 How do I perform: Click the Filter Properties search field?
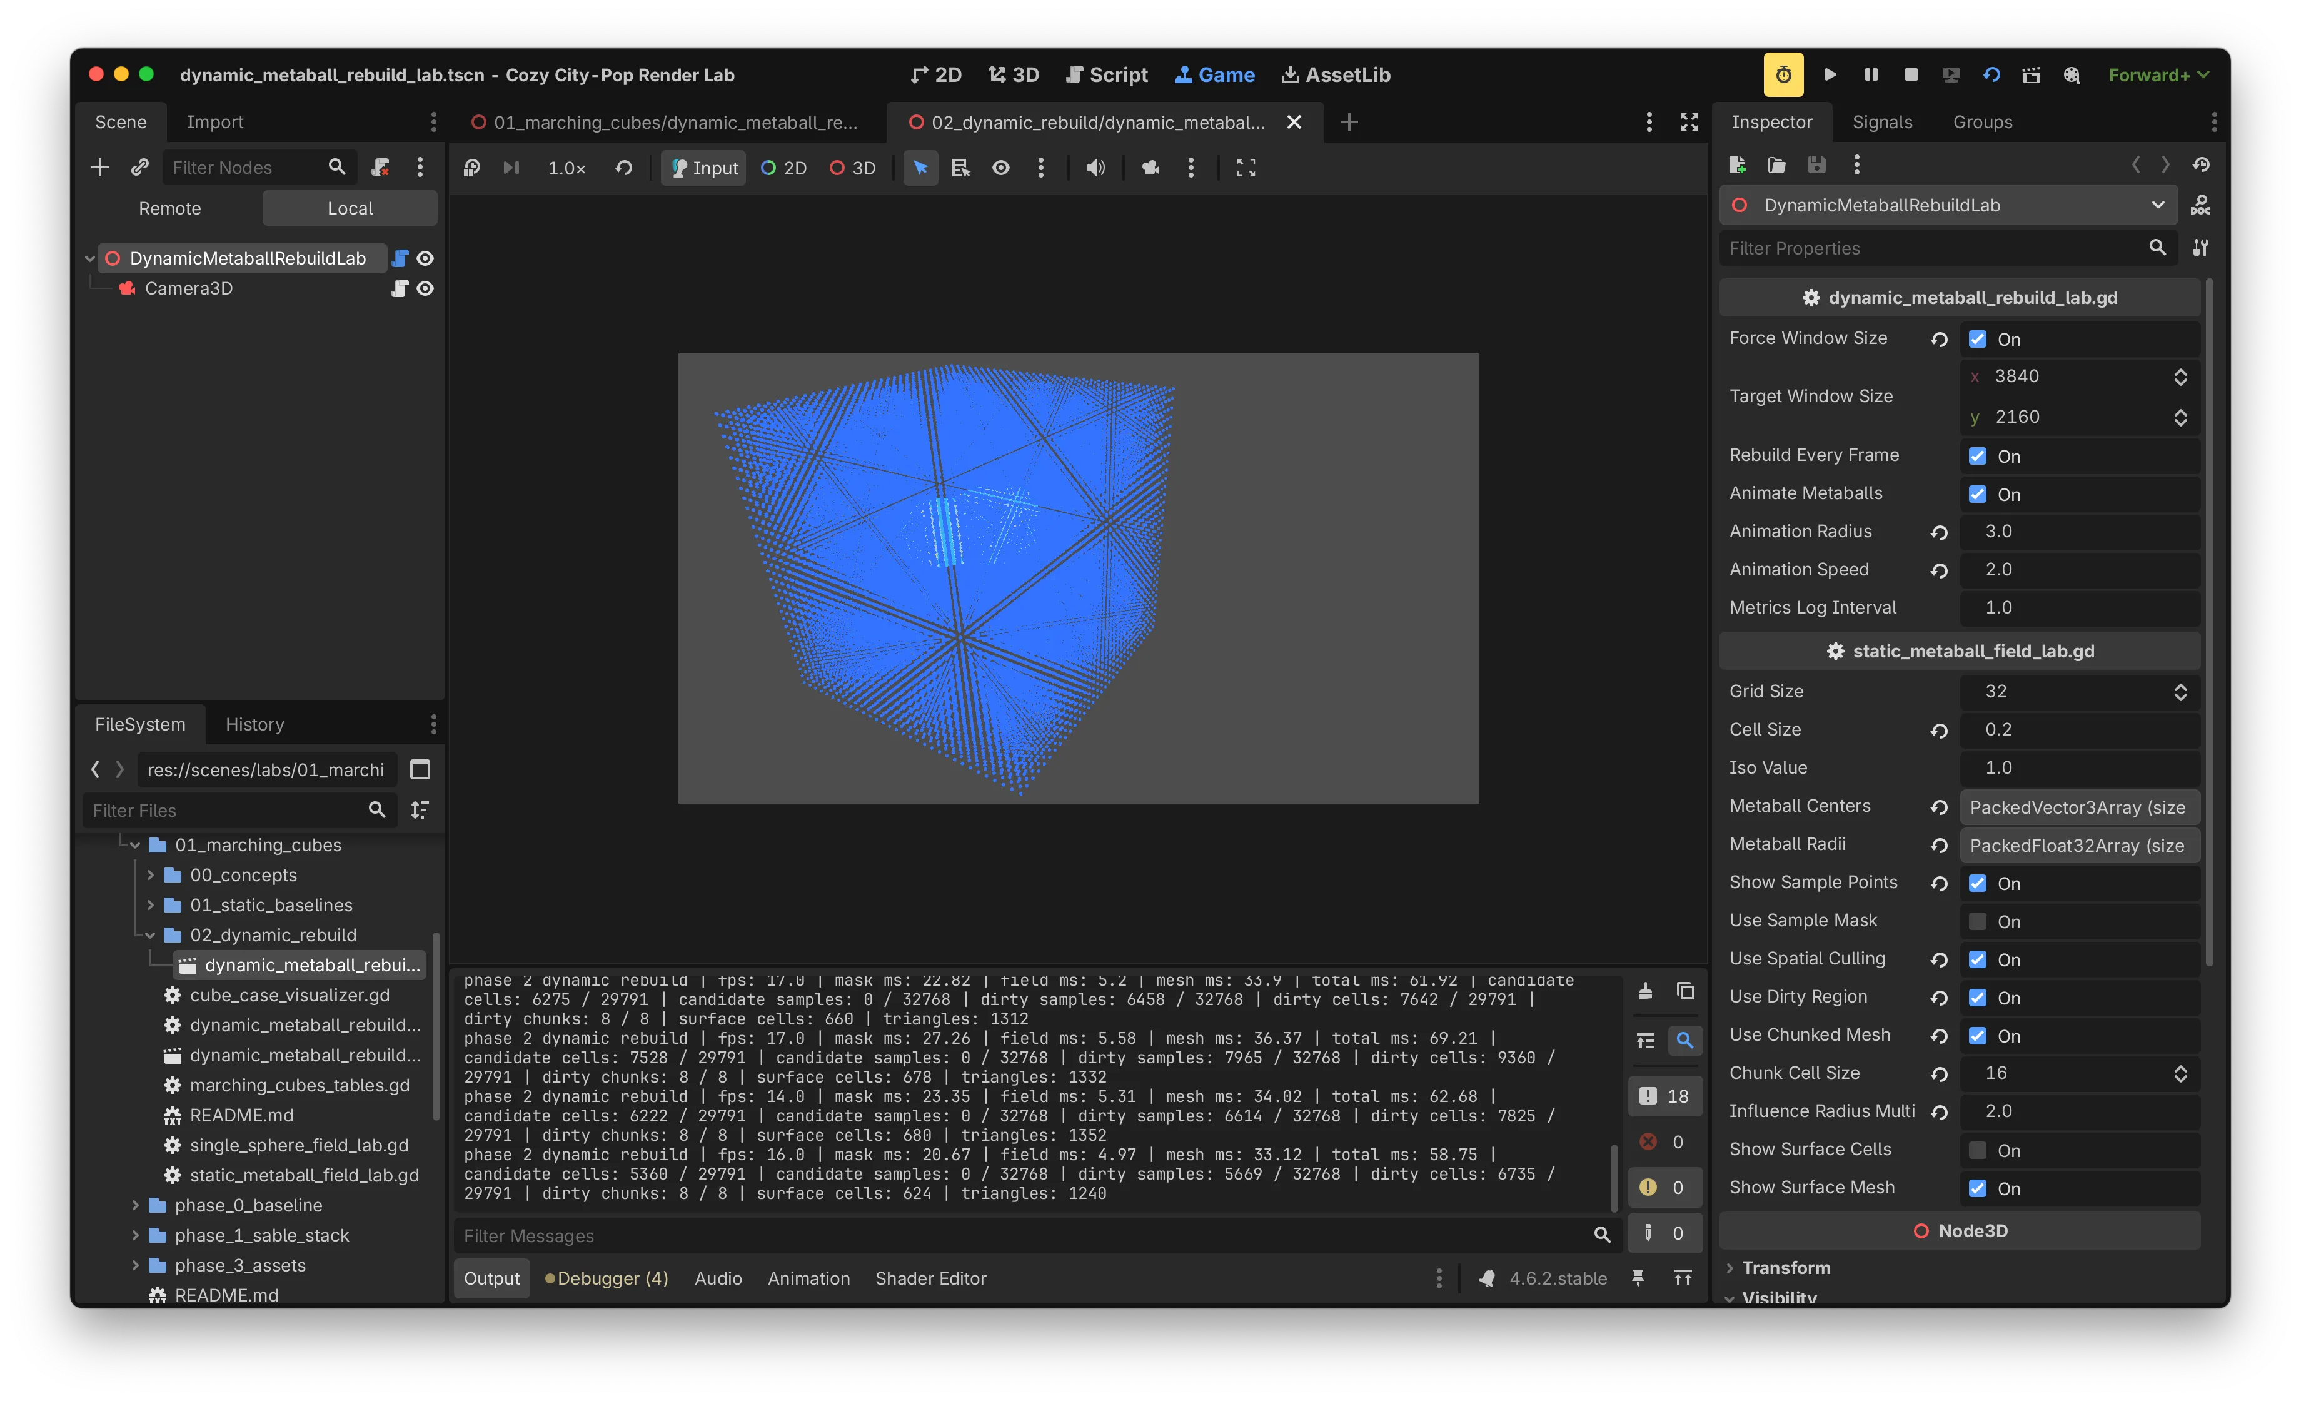tap(1948, 248)
